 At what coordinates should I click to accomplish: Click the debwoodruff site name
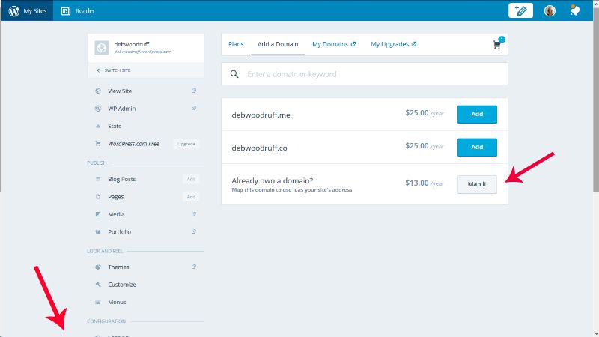pos(132,44)
